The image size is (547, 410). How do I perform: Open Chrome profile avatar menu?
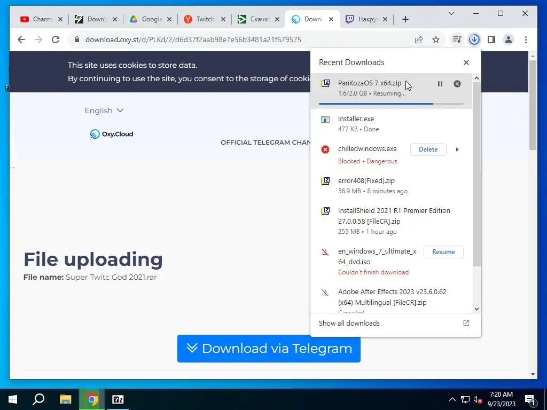[x=509, y=40]
